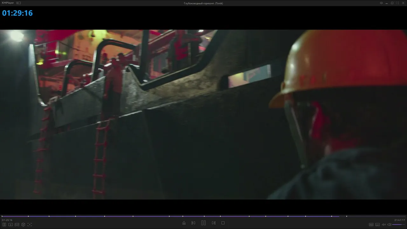Switch the player to full screen
The height and width of the screenshot is (229, 407).
397,3
